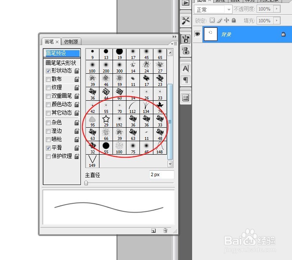
Task: Open blend mode 正常 dropdown
Action: 213,9
